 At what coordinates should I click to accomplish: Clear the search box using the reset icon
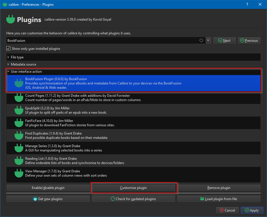201,40
